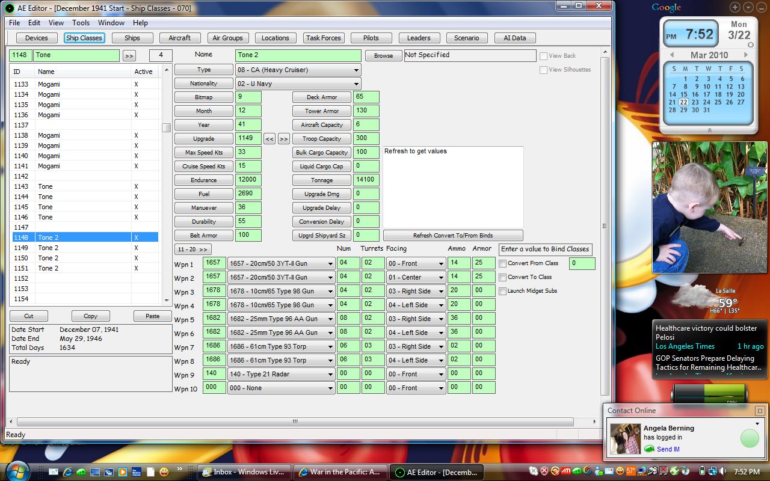The width and height of the screenshot is (770, 481).
Task: Click the next ship class >> button beside Tone
Action: pos(129,55)
